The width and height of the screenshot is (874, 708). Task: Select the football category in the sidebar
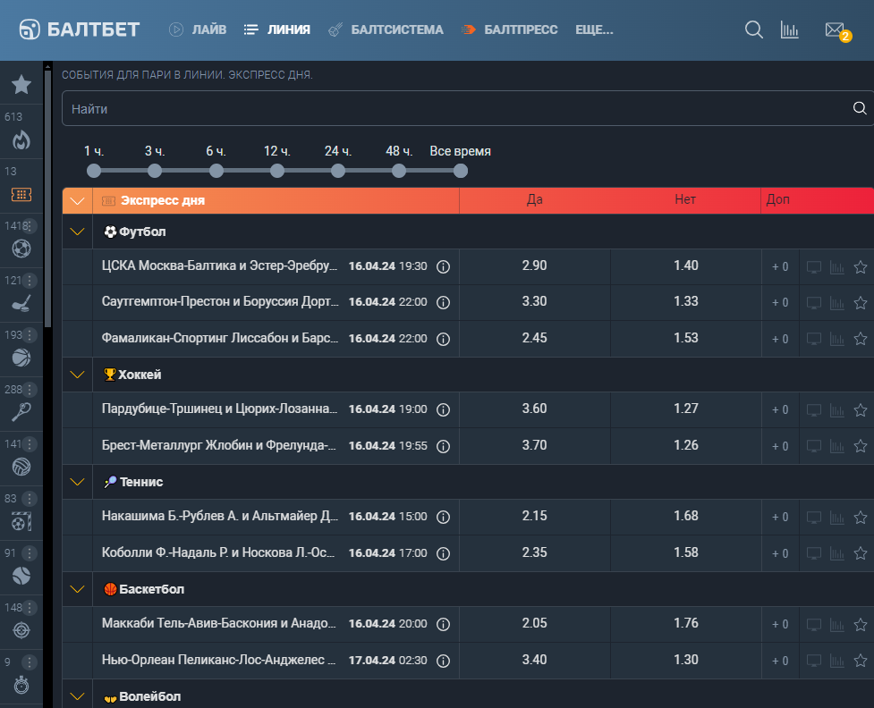pos(21,249)
